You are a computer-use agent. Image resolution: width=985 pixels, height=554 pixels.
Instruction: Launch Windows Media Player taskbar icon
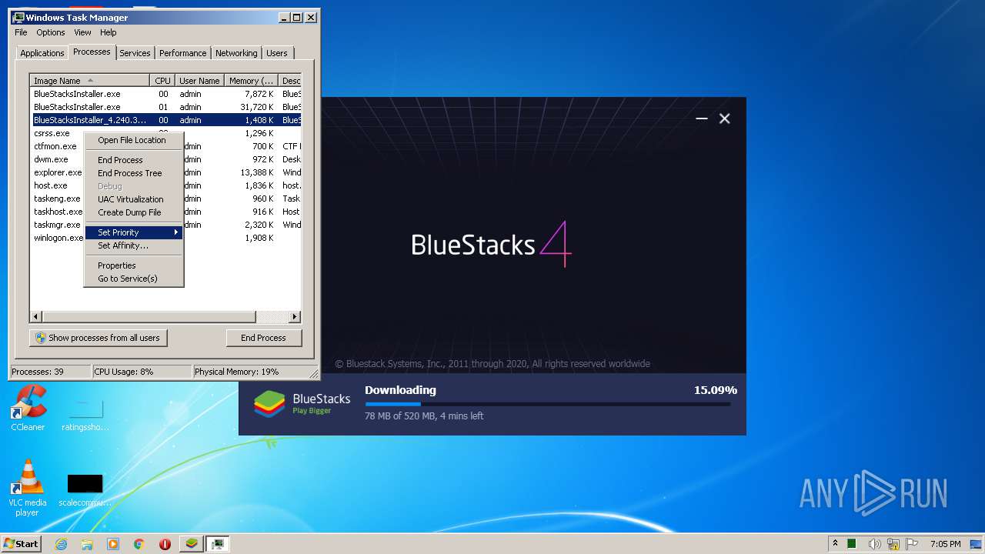[113, 544]
